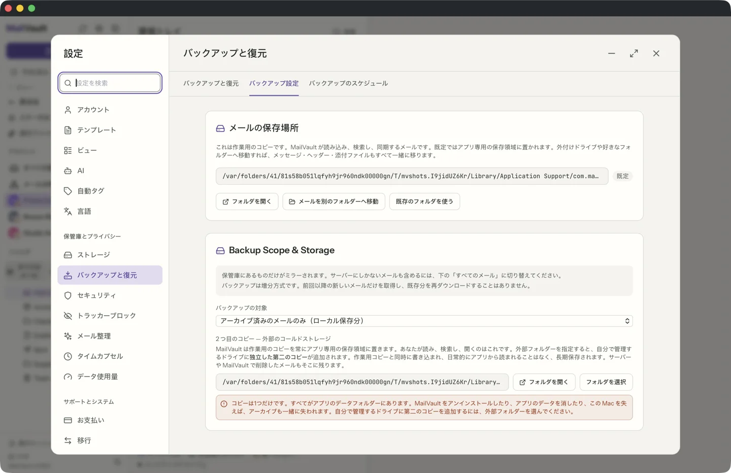731x473 pixels.
Task: Click the second copy folder path field
Action: [362, 382]
